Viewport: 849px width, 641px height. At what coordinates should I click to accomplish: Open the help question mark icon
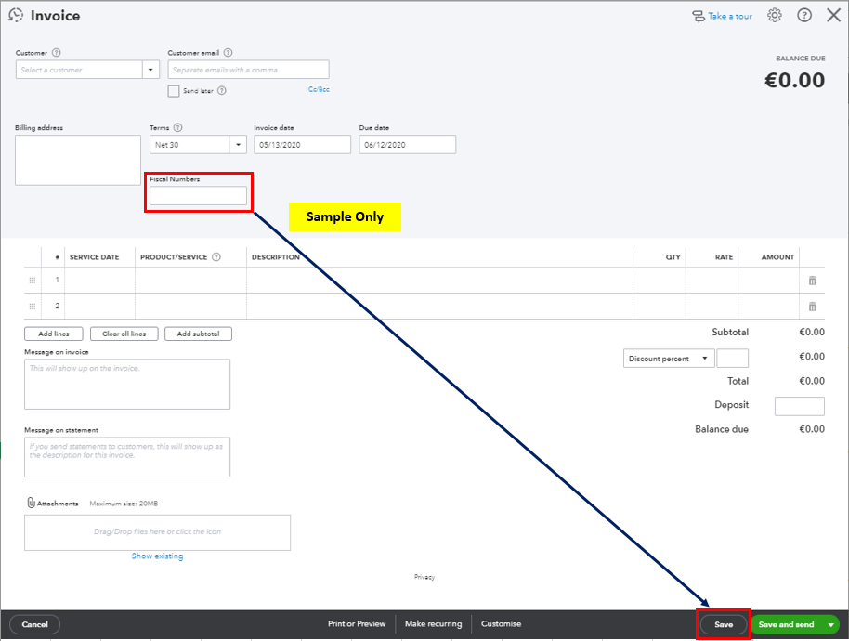pos(804,15)
